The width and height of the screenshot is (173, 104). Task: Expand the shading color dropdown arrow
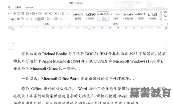point(58,19)
